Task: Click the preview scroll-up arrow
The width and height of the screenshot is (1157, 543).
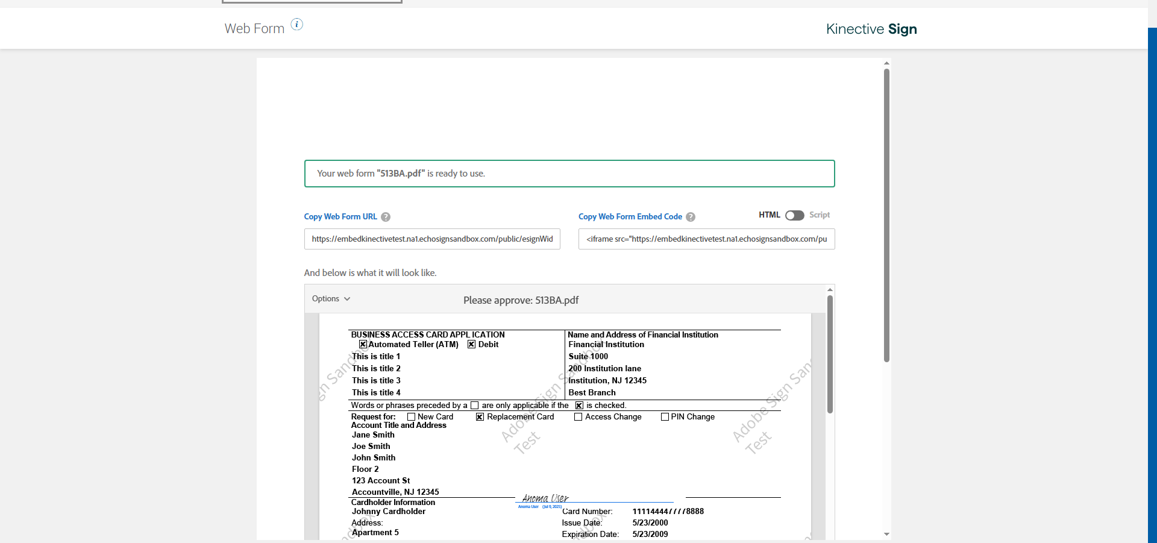Action: point(830,290)
